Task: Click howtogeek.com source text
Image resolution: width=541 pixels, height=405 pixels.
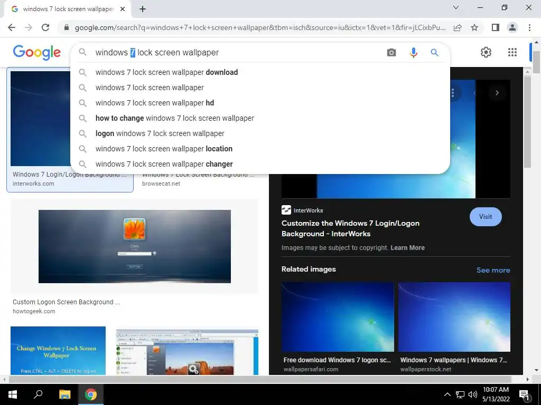Action: click(x=34, y=311)
